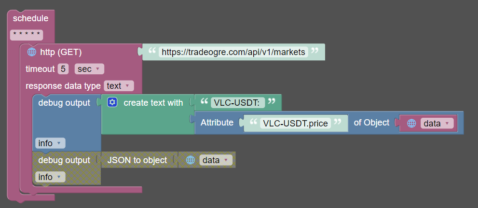Screen dimensions: 478x208
Task: Open response data type 'text' dropdown
Action: [x=119, y=86]
